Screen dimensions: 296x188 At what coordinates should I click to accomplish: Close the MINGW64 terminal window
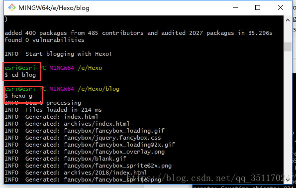281,8
